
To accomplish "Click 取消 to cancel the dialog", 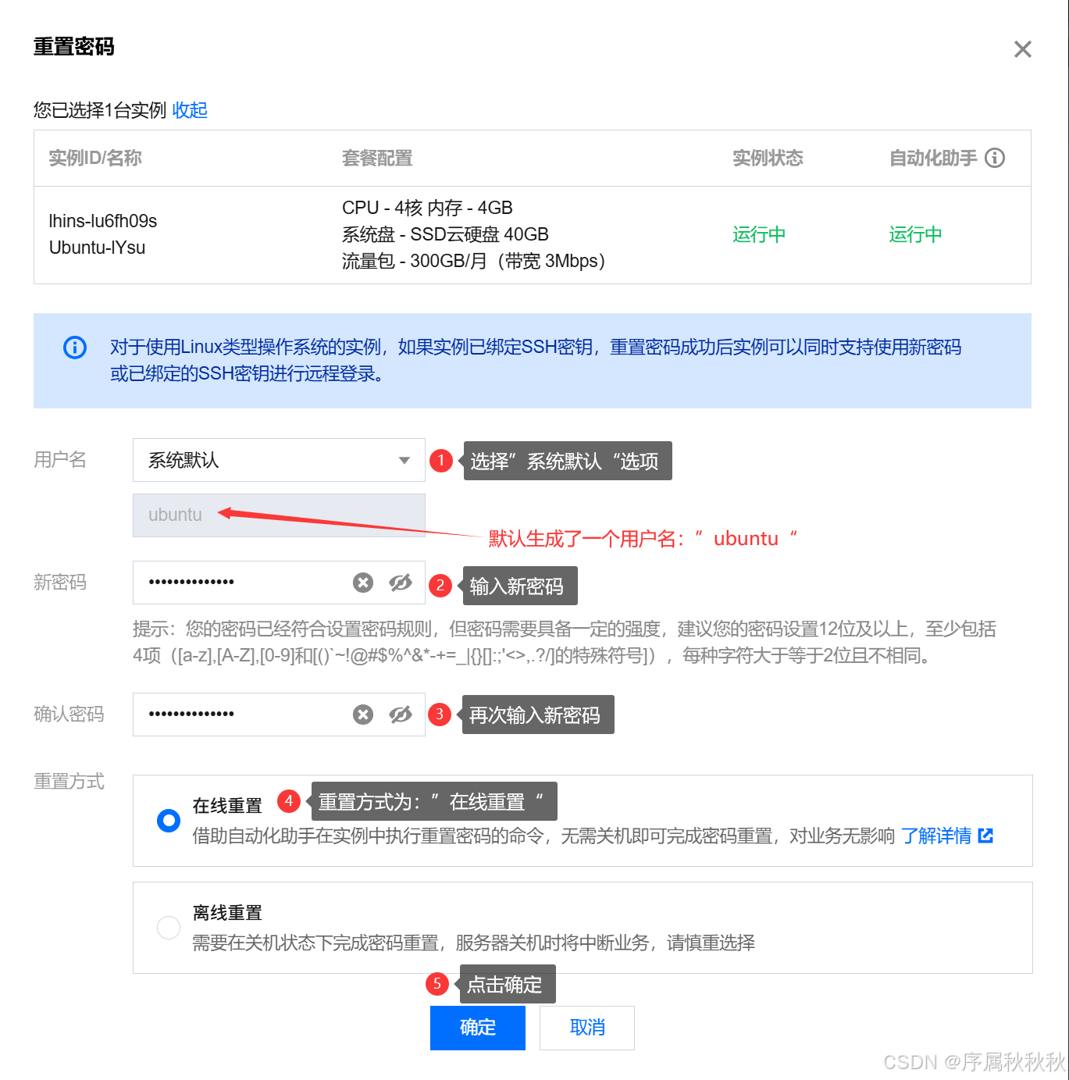I will (x=586, y=1028).
